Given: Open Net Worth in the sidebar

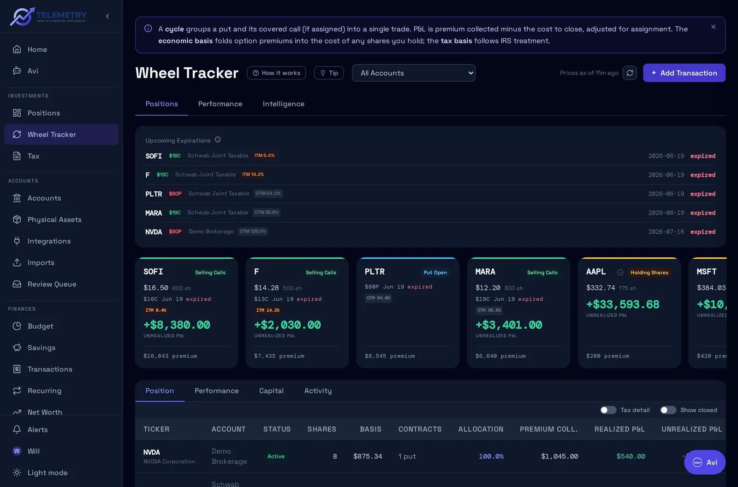Looking at the screenshot, I should tap(61, 411).
